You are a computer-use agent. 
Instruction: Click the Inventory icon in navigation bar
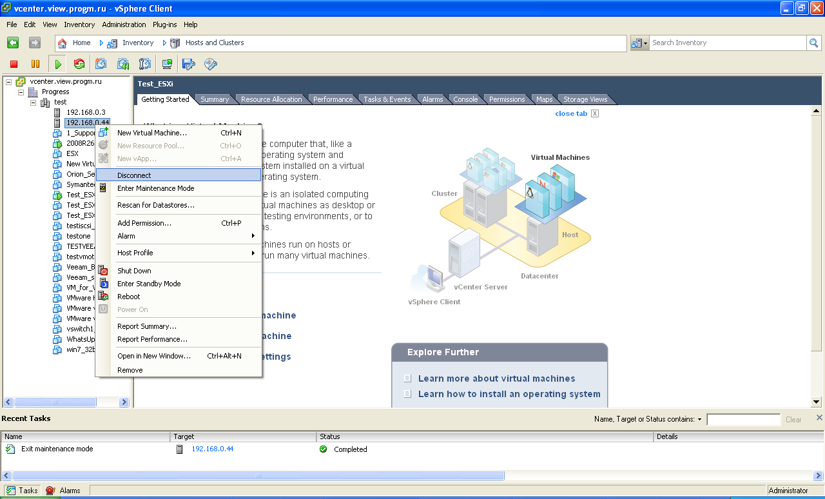coord(112,43)
